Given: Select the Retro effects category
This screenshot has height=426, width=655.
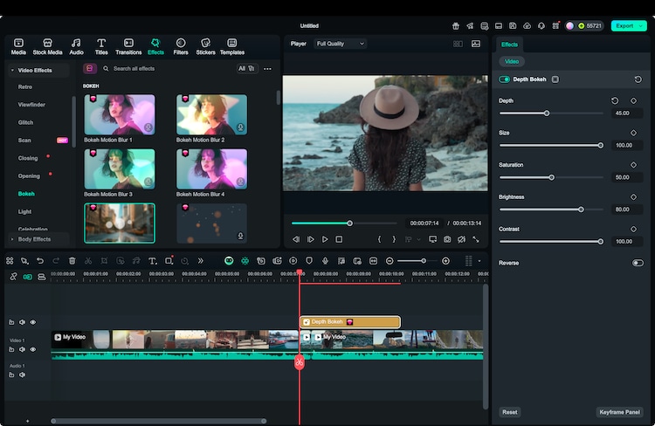Looking at the screenshot, I should click(25, 87).
